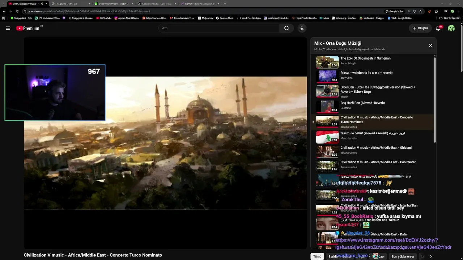Open the Swaggybark X profile bookmark
Image resolution: width=463 pixels, height=260 pixels.
[80, 18]
